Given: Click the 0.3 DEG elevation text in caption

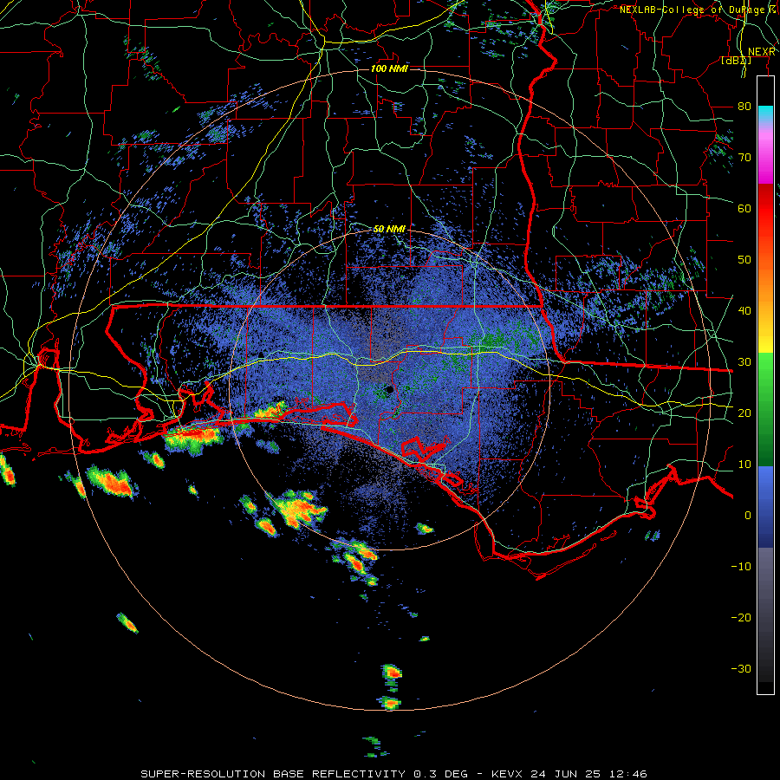Looking at the screenshot, I should pyautogui.click(x=440, y=774).
